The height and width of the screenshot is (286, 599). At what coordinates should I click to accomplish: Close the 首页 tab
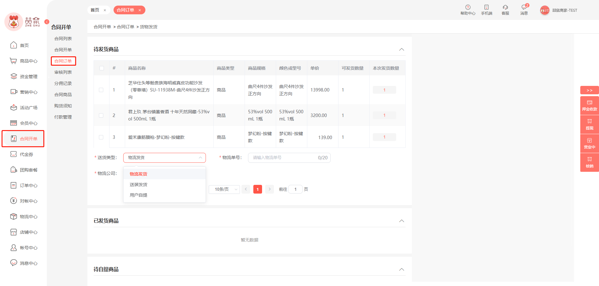(x=105, y=10)
